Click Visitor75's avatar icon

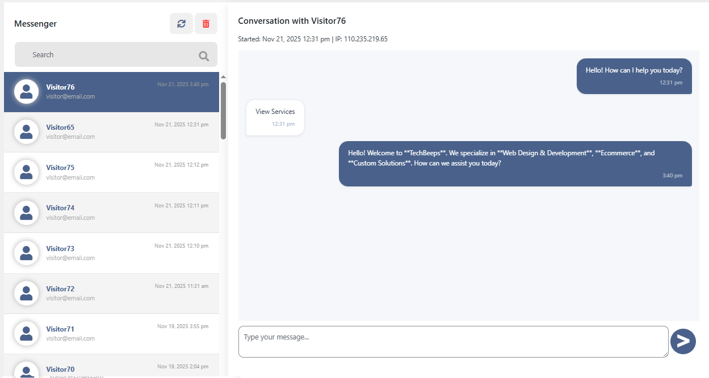(26, 172)
